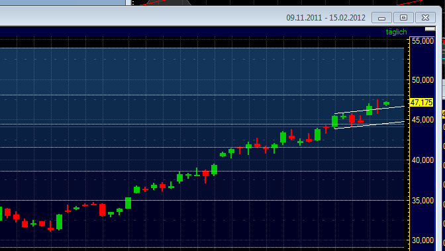The image size is (445, 251).
Task: Select the lower white trend channel line
Action: (x=370, y=125)
